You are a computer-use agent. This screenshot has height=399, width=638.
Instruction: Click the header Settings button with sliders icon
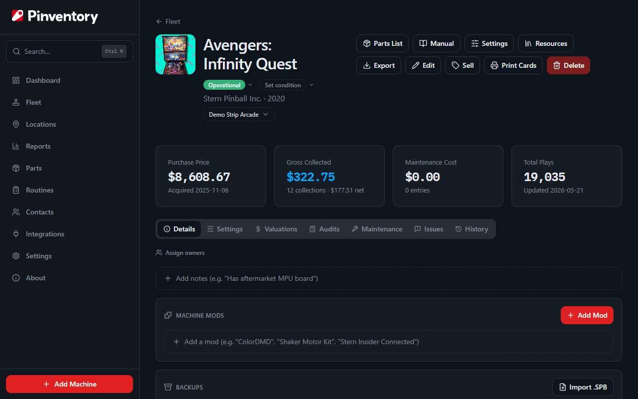(489, 43)
